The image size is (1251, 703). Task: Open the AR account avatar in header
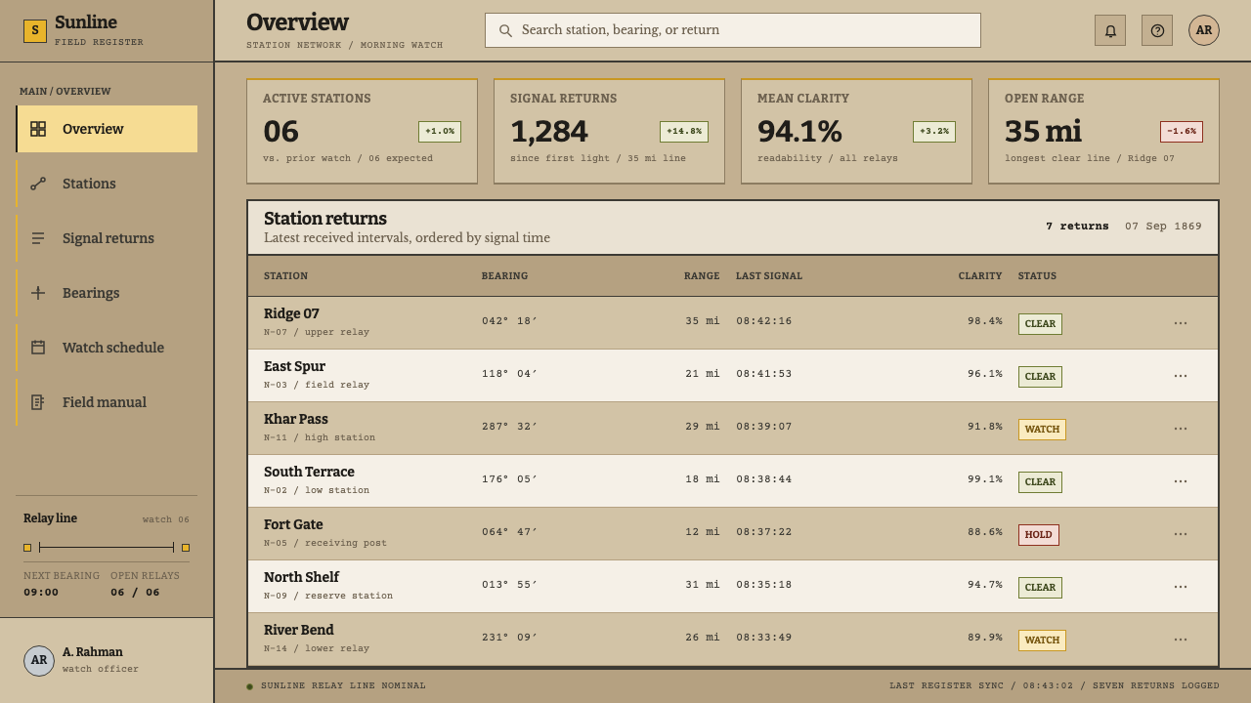click(x=1204, y=30)
